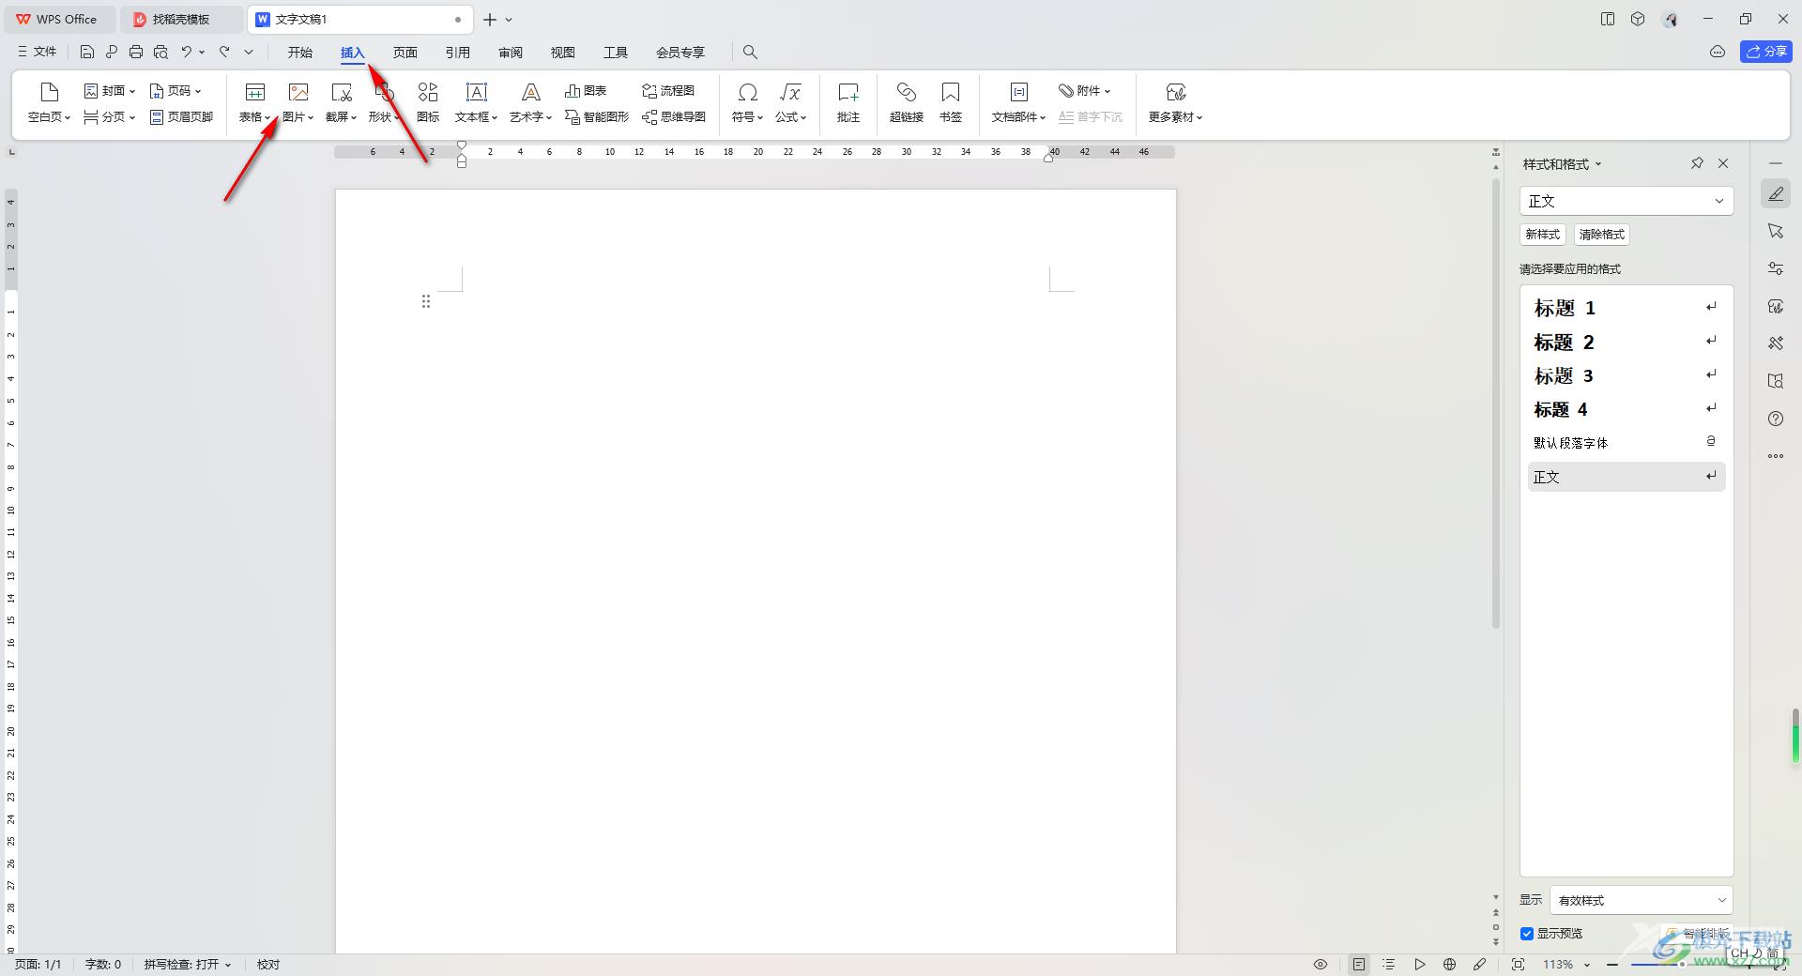Toggle the eye protection mode icon

tap(1321, 964)
